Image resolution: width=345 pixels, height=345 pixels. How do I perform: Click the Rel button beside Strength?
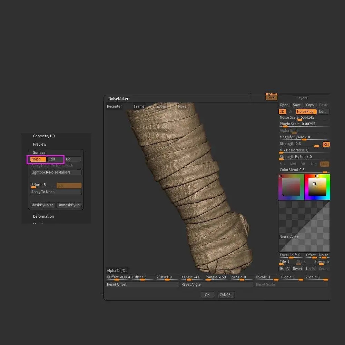326,144
